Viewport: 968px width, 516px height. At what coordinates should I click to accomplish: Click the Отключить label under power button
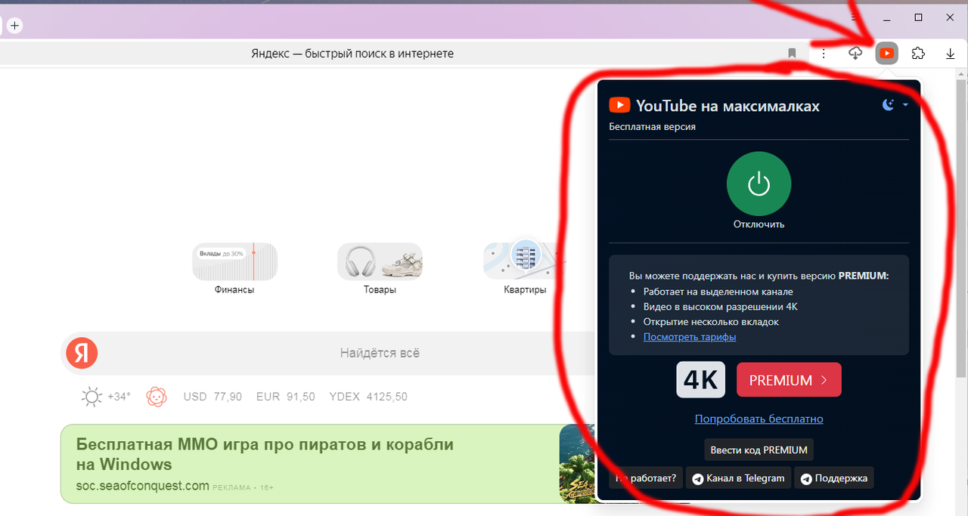click(x=759, y=224)
